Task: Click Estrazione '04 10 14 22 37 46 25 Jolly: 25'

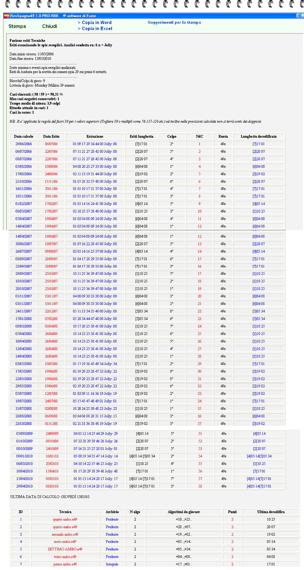Action: [95, 463]
